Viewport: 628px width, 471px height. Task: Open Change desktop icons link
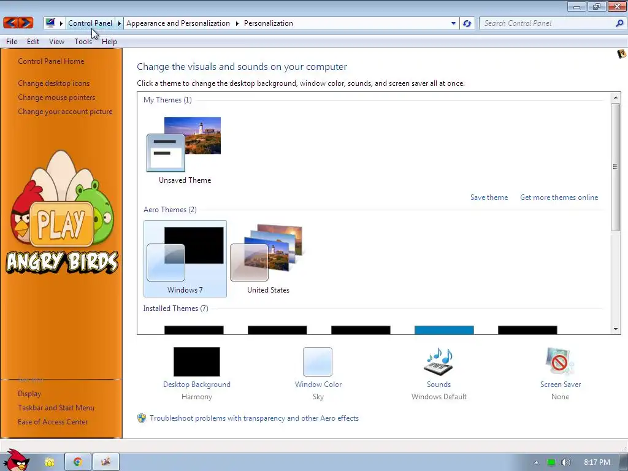[x=54, y=83]
